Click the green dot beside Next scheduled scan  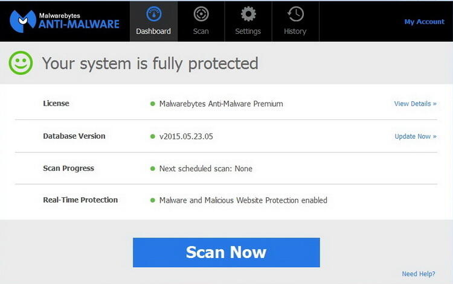coord(153,169)
